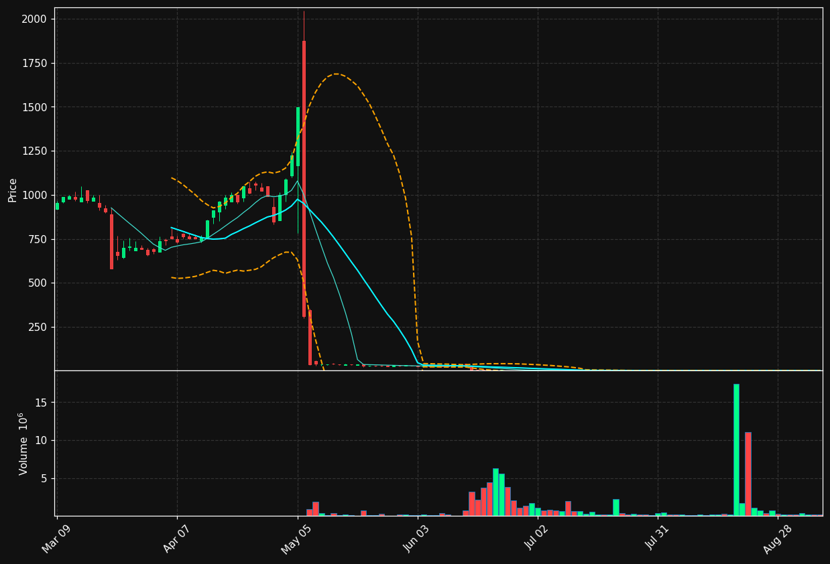Click the Jun 03 date label

coord(417,539)
